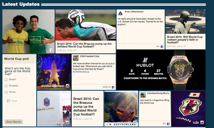Open Aron Jóhannsson's profile logo

pos(121,13)
